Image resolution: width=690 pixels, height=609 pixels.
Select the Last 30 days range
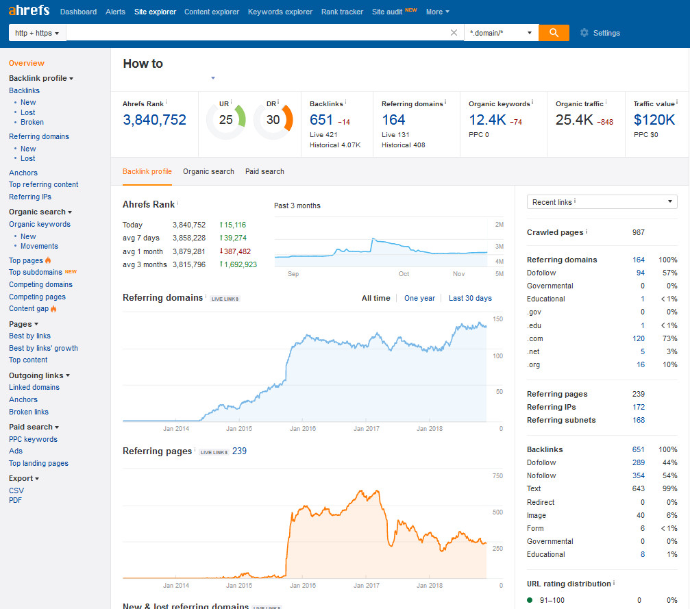point(470,298)
